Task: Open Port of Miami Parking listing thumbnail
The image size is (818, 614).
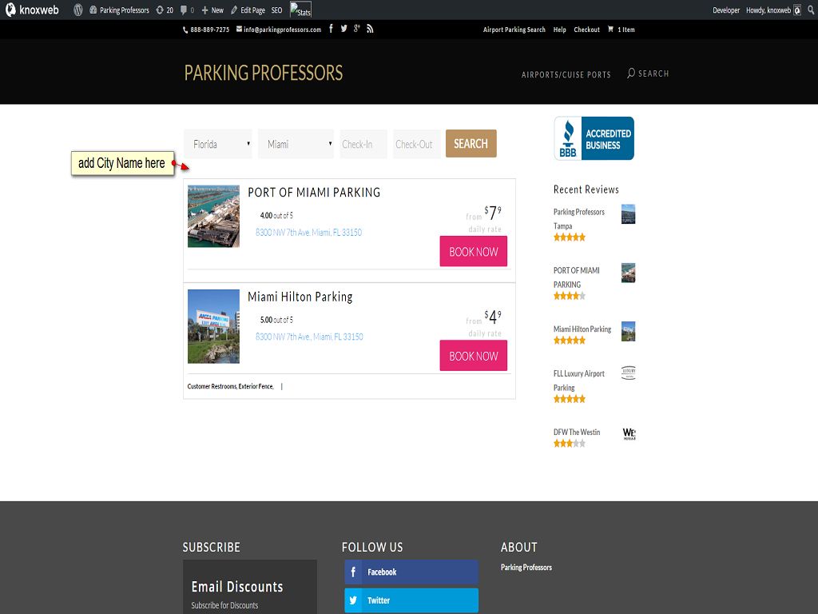Action: click(x=213, y=216)
